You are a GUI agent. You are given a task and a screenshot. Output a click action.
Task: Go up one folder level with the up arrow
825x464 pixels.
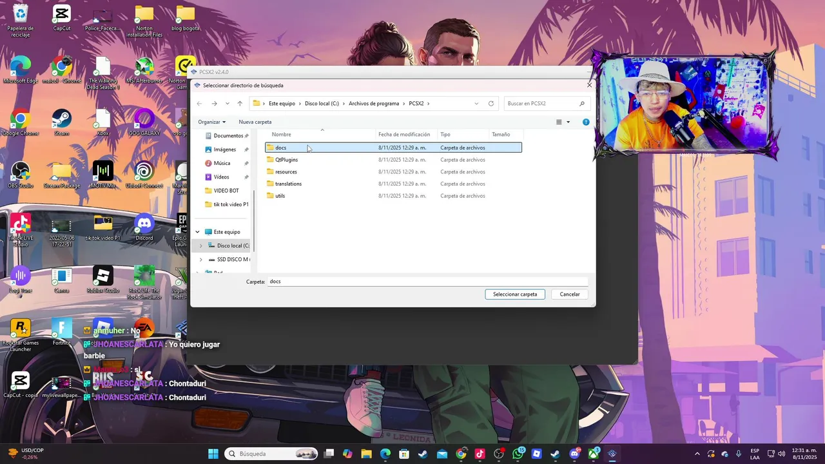[240, 104]
